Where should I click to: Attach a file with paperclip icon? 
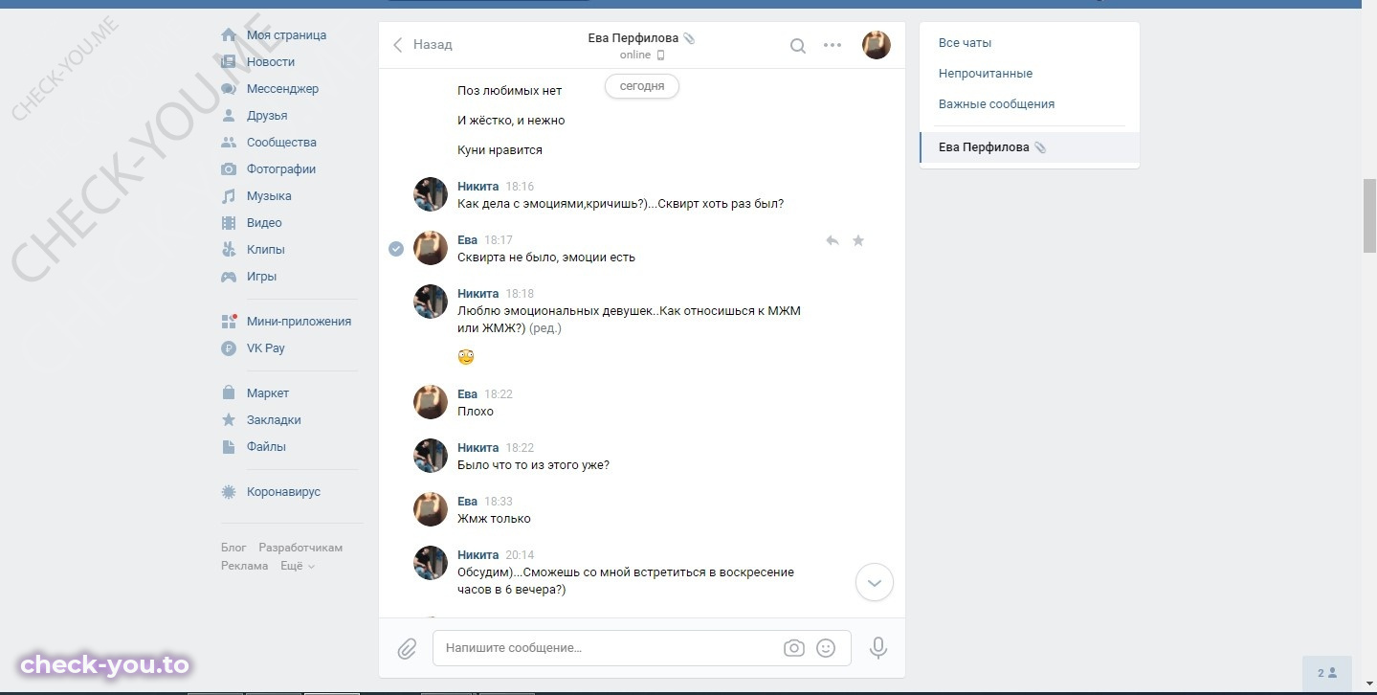407,648
